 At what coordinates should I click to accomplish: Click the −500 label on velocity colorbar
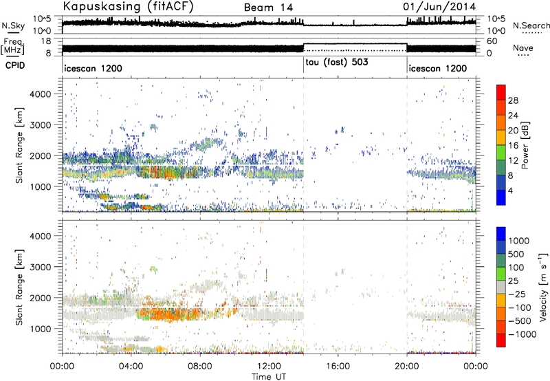[520, 320]
